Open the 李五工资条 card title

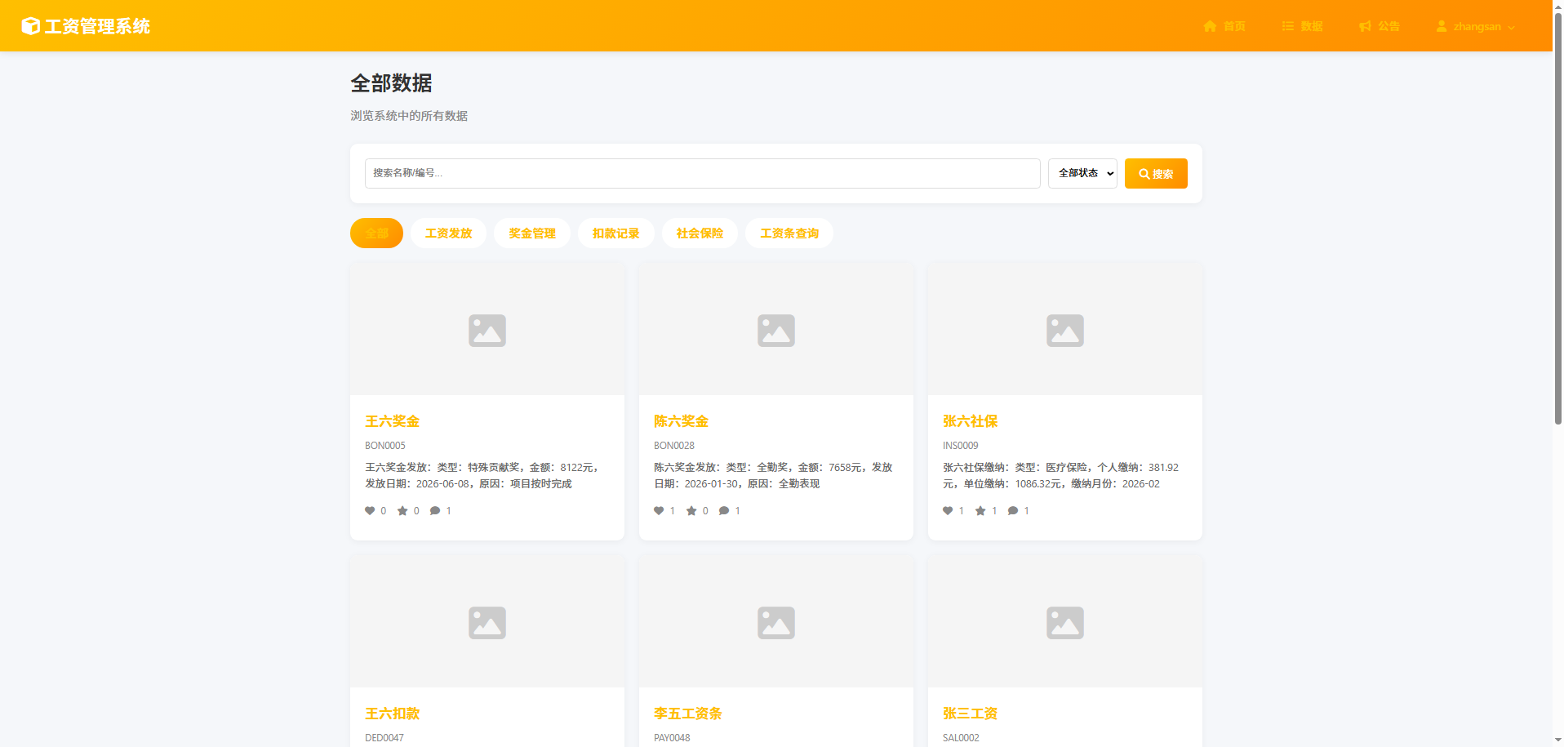(x=688, y=714)
